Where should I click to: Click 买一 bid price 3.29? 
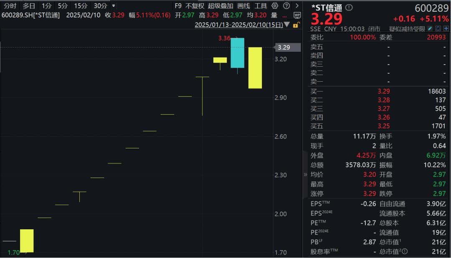[384, 91]
